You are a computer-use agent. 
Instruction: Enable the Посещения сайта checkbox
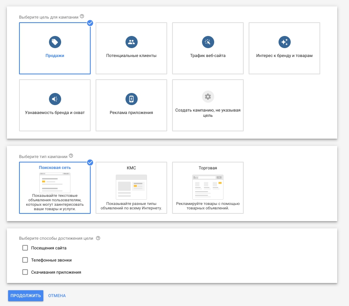tap(25, 248)
